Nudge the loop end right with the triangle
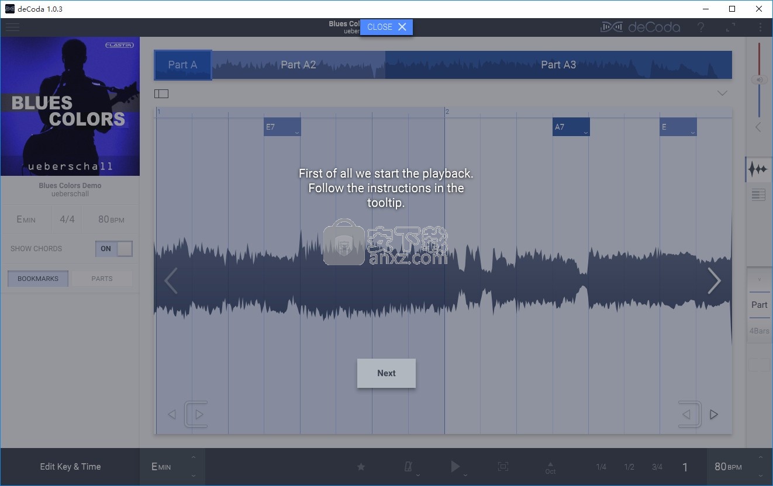 point(714,415)
